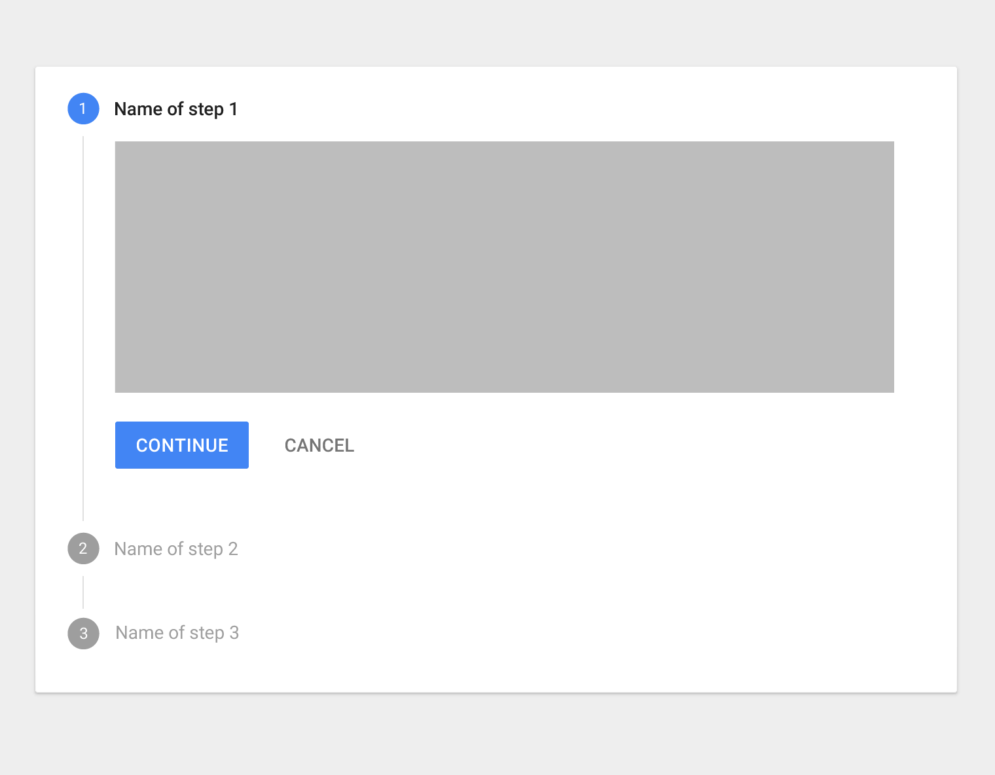The height and width of the screenshot is (775, 995).
Task: Select the gray step 3 circle
Action: pos(83,634)
